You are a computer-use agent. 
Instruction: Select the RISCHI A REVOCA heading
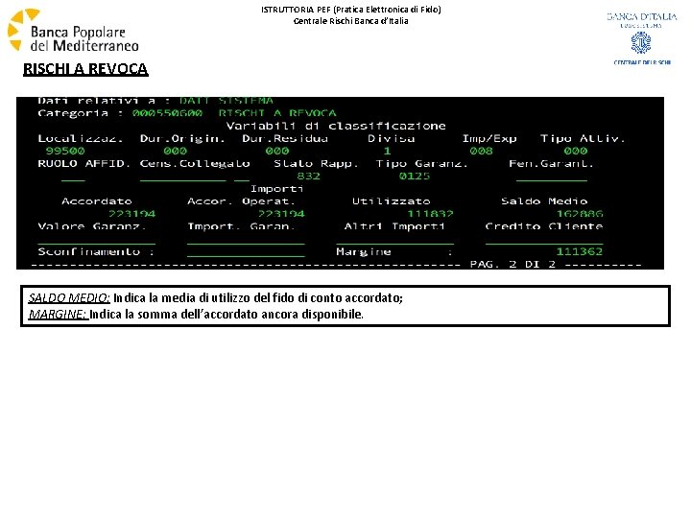(x=85, y=69)
